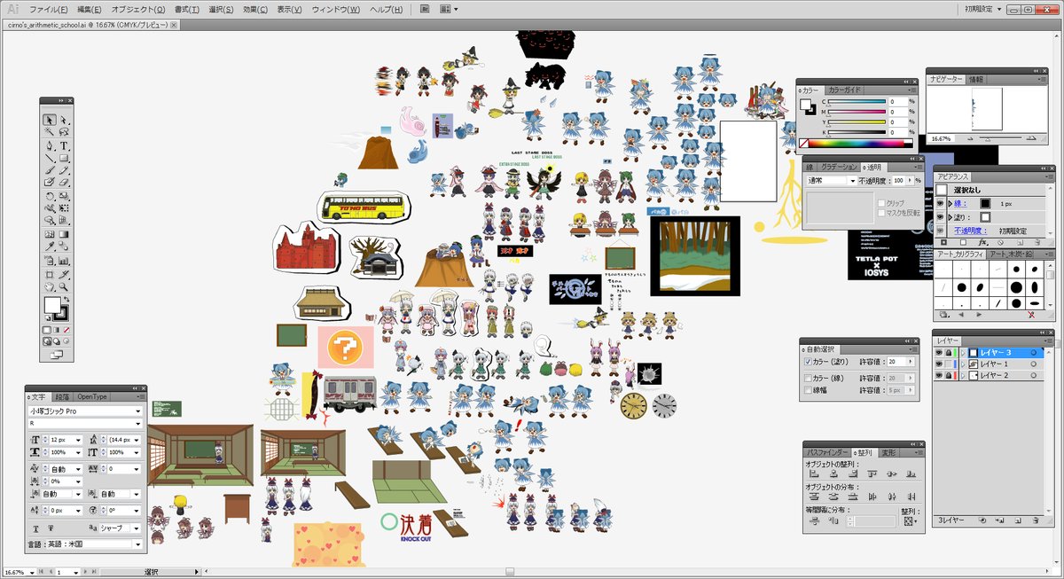Open the blend mode dropdown showing 通常
1064x579 pixels.
click(x=831, y=180)
